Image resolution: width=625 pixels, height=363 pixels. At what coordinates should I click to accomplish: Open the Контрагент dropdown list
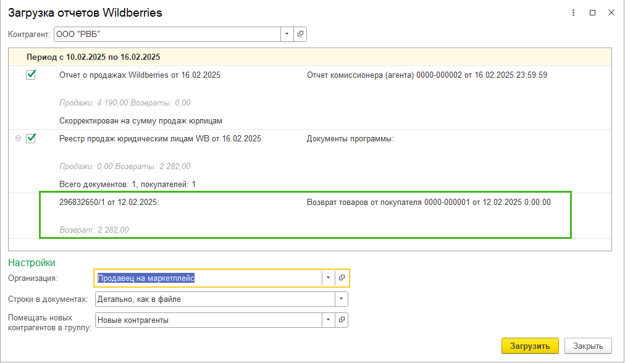coord(287,35)
